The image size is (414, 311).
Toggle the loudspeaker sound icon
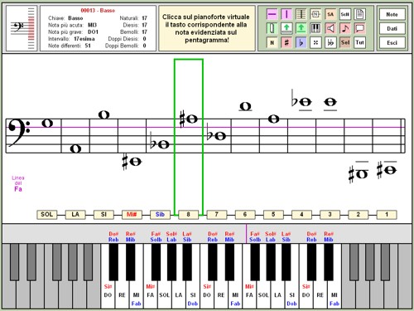(x=330, y=28)
